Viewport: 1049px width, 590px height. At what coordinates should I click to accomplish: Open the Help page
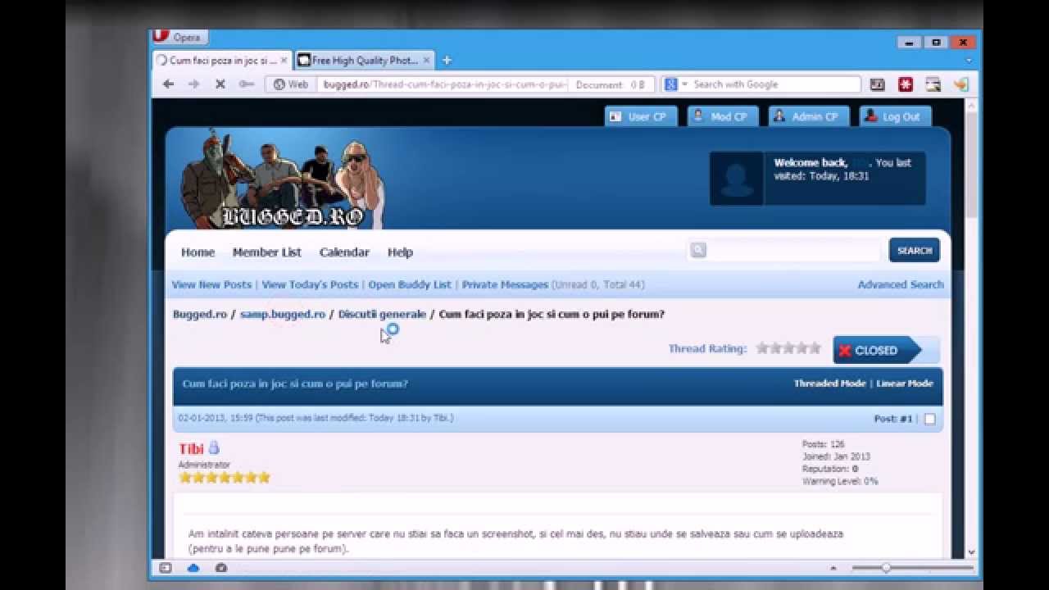[x=400, y=252]
